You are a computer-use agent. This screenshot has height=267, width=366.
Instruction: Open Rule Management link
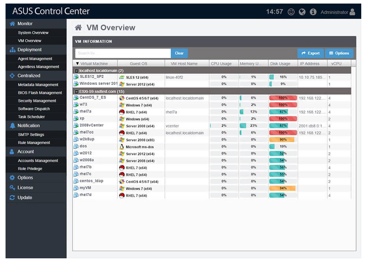pos(34,143)
